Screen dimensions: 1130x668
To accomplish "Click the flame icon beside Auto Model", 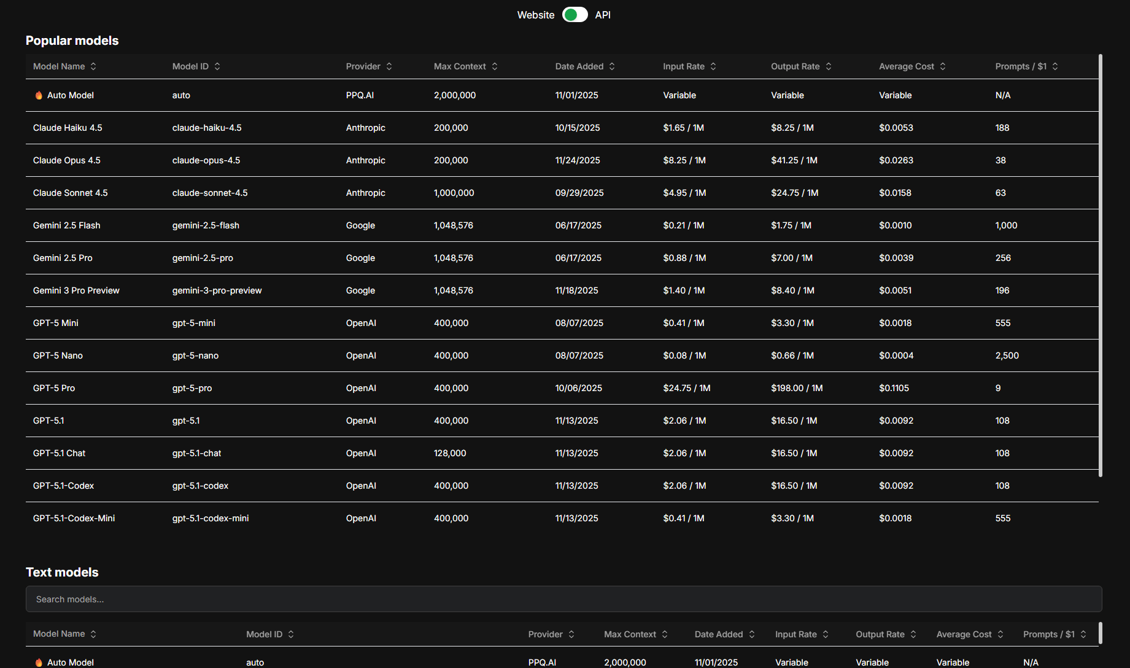I will click(x=39, y=95).
